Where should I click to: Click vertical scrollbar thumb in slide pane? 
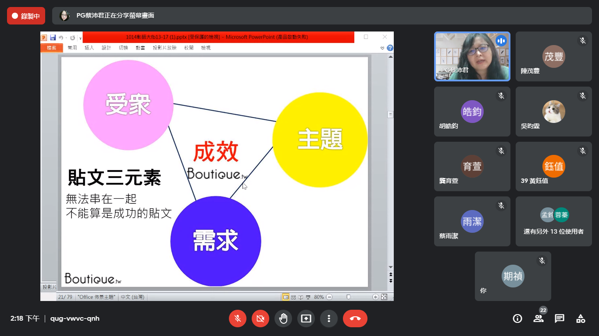(390, 115)
